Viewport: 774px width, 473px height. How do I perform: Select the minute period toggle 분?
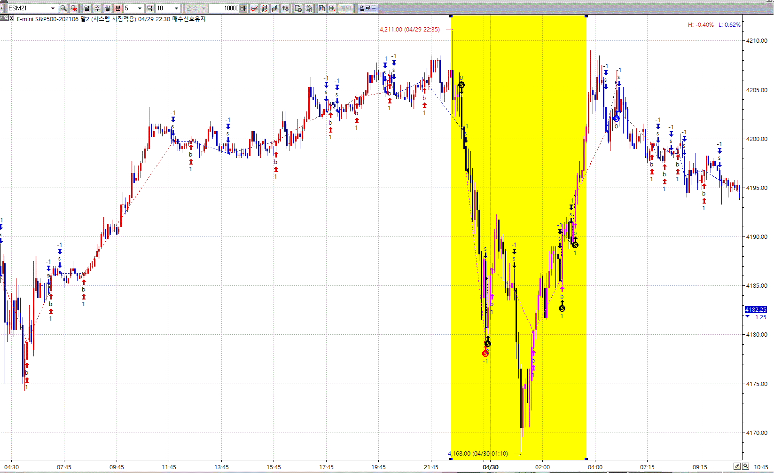click(x=118, y=8)
